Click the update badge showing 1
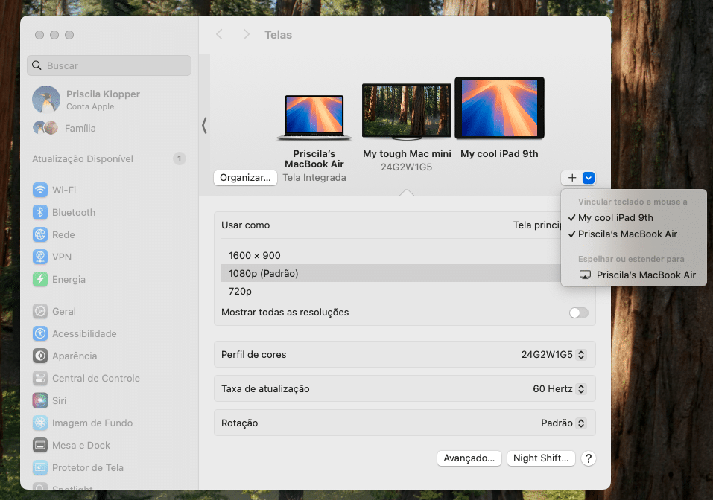This screenshot has width=713, height=500. 179,158
